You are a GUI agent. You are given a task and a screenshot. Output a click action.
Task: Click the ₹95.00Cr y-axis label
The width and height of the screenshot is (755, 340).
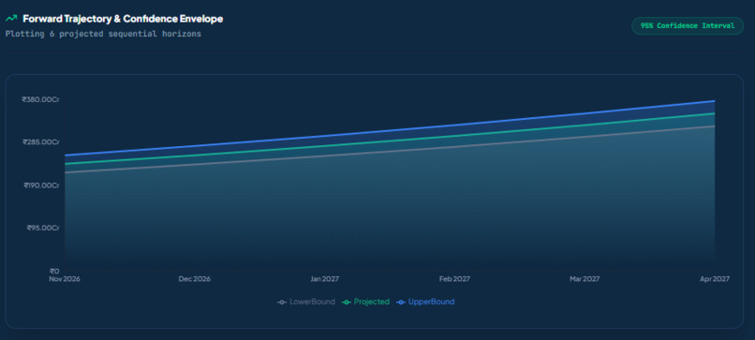43,228
